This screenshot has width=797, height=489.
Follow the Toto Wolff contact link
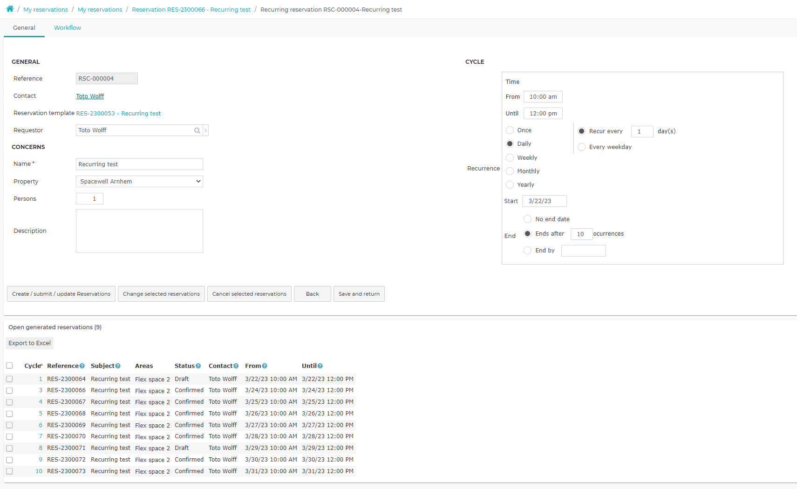(x=90, y=96)
